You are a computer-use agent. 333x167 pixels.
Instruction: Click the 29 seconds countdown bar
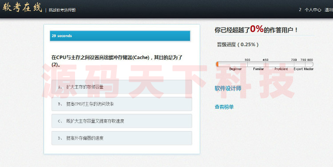[x=120, y=36]
